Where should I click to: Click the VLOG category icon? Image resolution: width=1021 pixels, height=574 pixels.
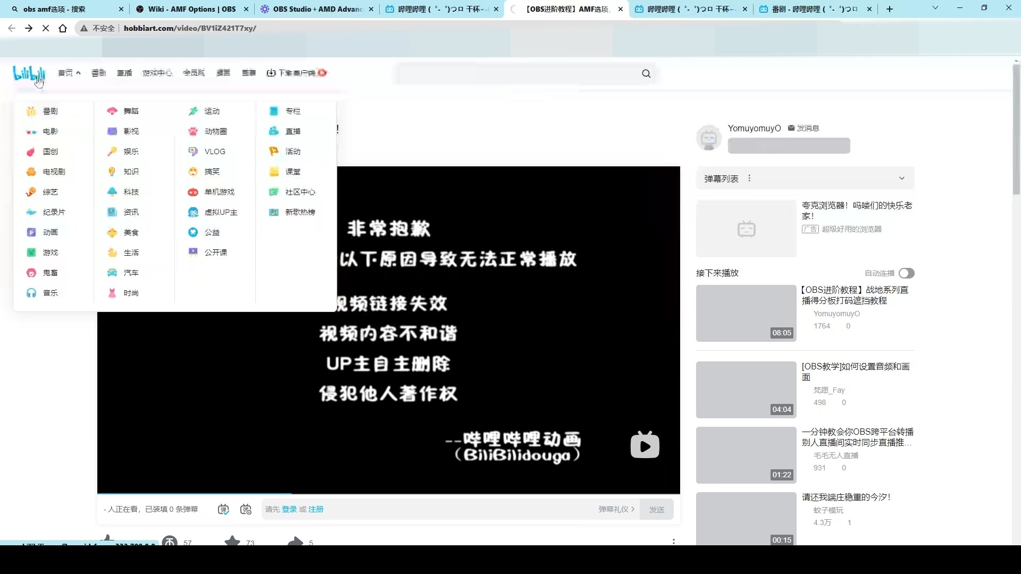pyautogui.click(x=193, y=151)
